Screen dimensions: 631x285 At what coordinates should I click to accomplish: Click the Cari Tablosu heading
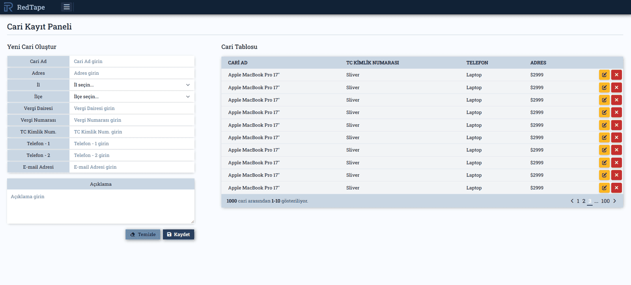(239, 47)
